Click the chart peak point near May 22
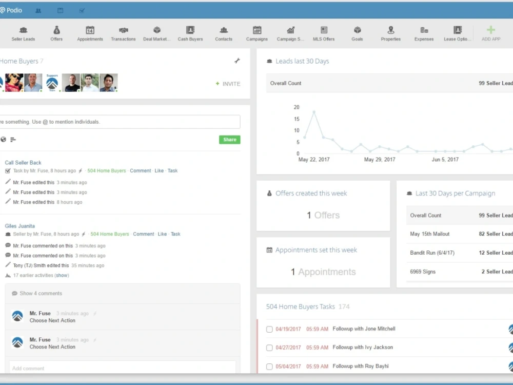 pyautogui.click(x=314, y=112)
